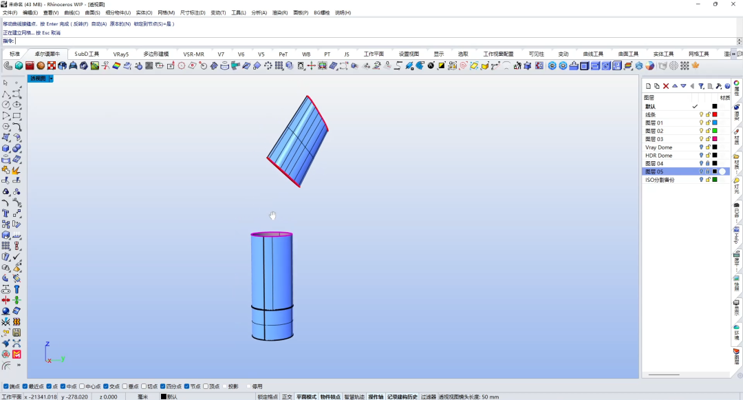Toggle the 物件锁点 status bar button
The image size is (743, 400).
[x=330, y=397]
